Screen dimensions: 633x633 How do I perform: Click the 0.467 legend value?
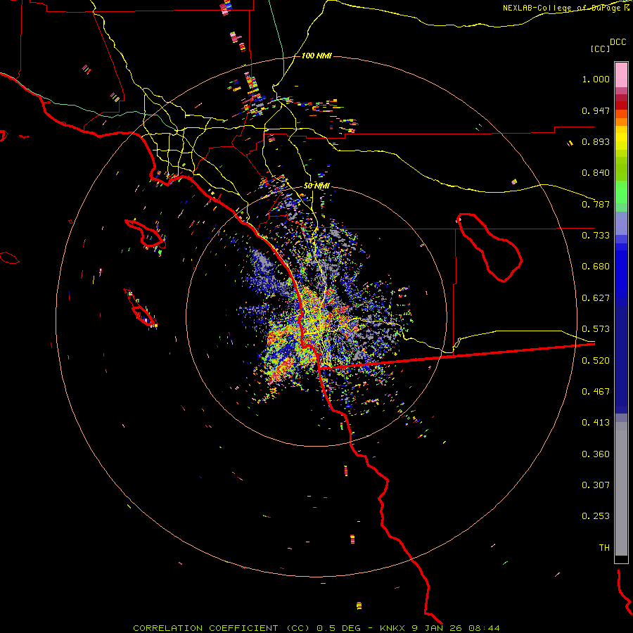pyautogui.click(x=596, y=392)
